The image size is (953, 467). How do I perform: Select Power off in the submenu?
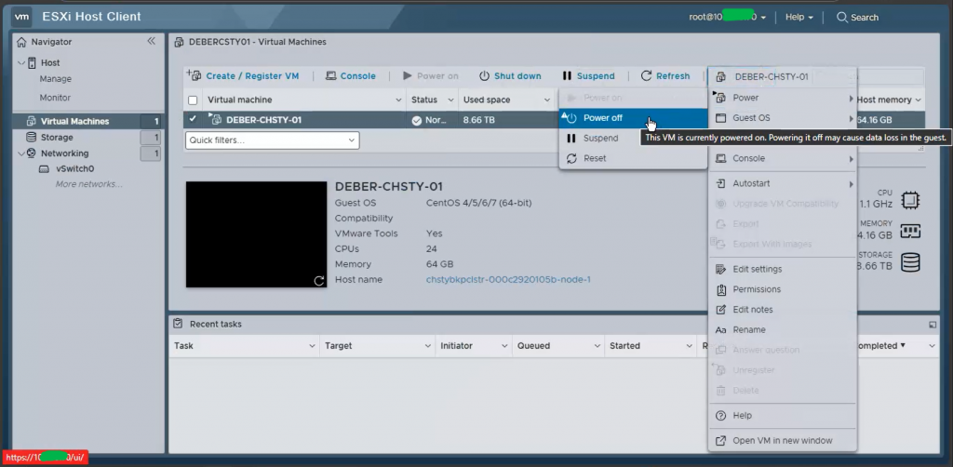[x=602, y=118]
